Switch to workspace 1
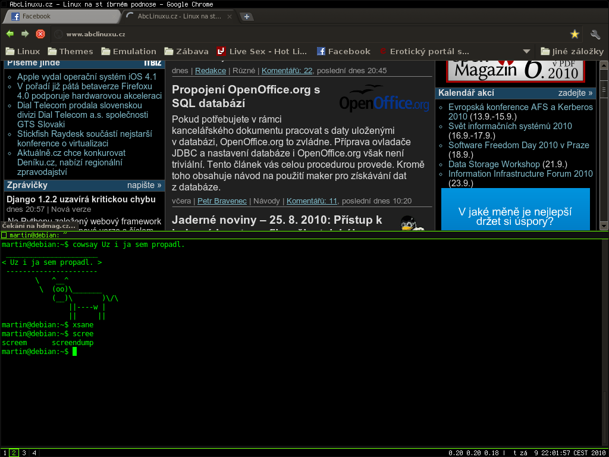 tap(4, 453)
